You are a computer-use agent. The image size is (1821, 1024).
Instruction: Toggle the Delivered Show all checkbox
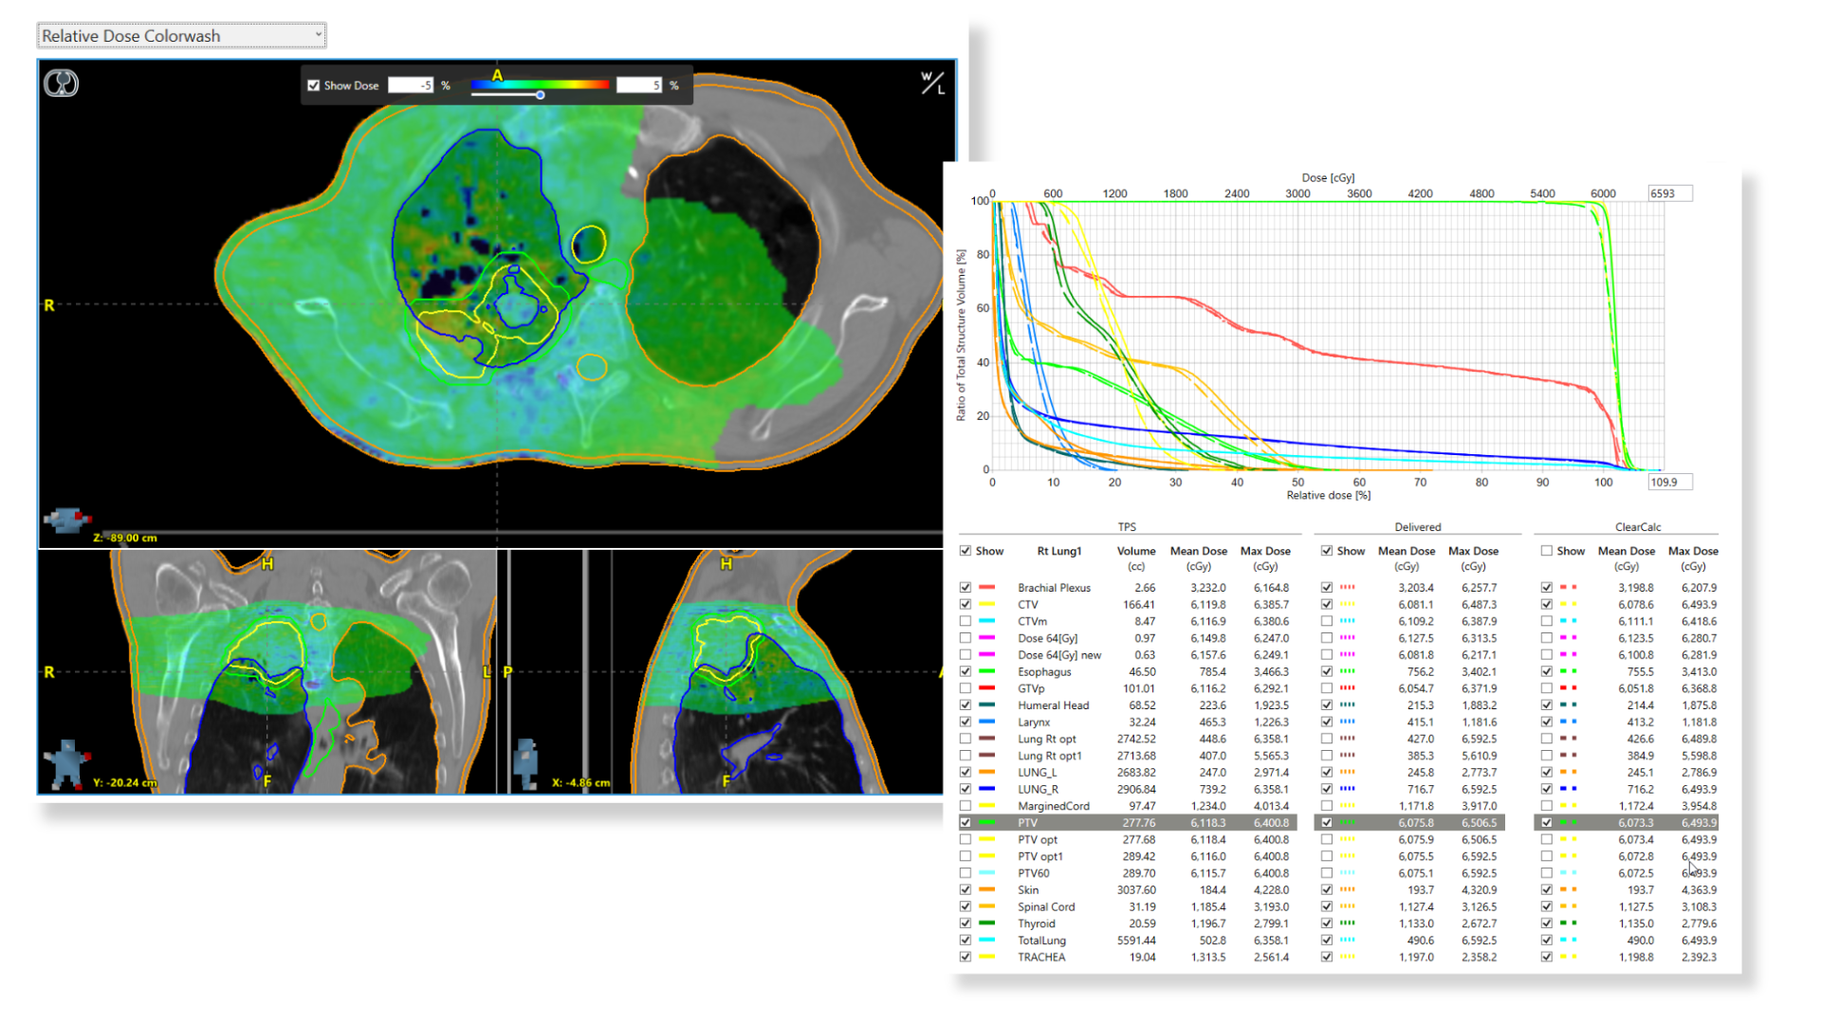1327,551
